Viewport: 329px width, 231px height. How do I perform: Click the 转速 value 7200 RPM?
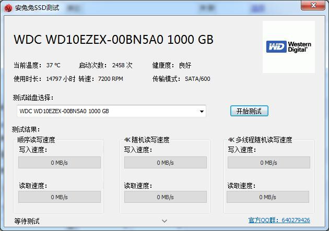pyautogui.click(x=111, y=79)
